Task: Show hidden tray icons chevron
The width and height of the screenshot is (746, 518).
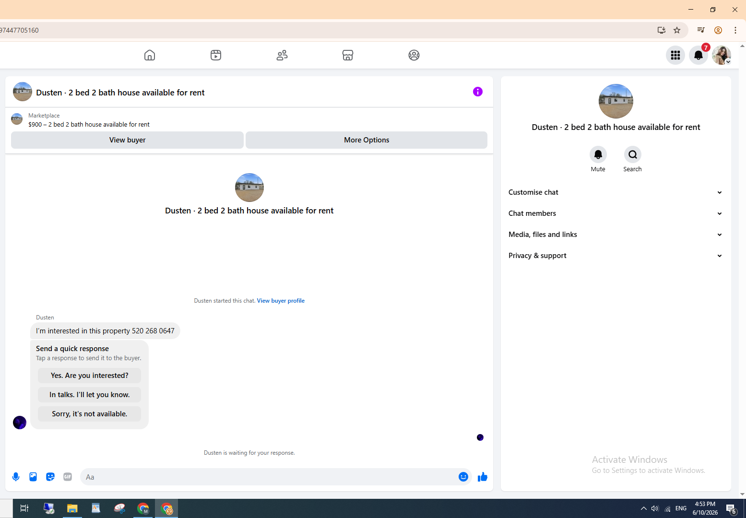Action: point(644,508)
